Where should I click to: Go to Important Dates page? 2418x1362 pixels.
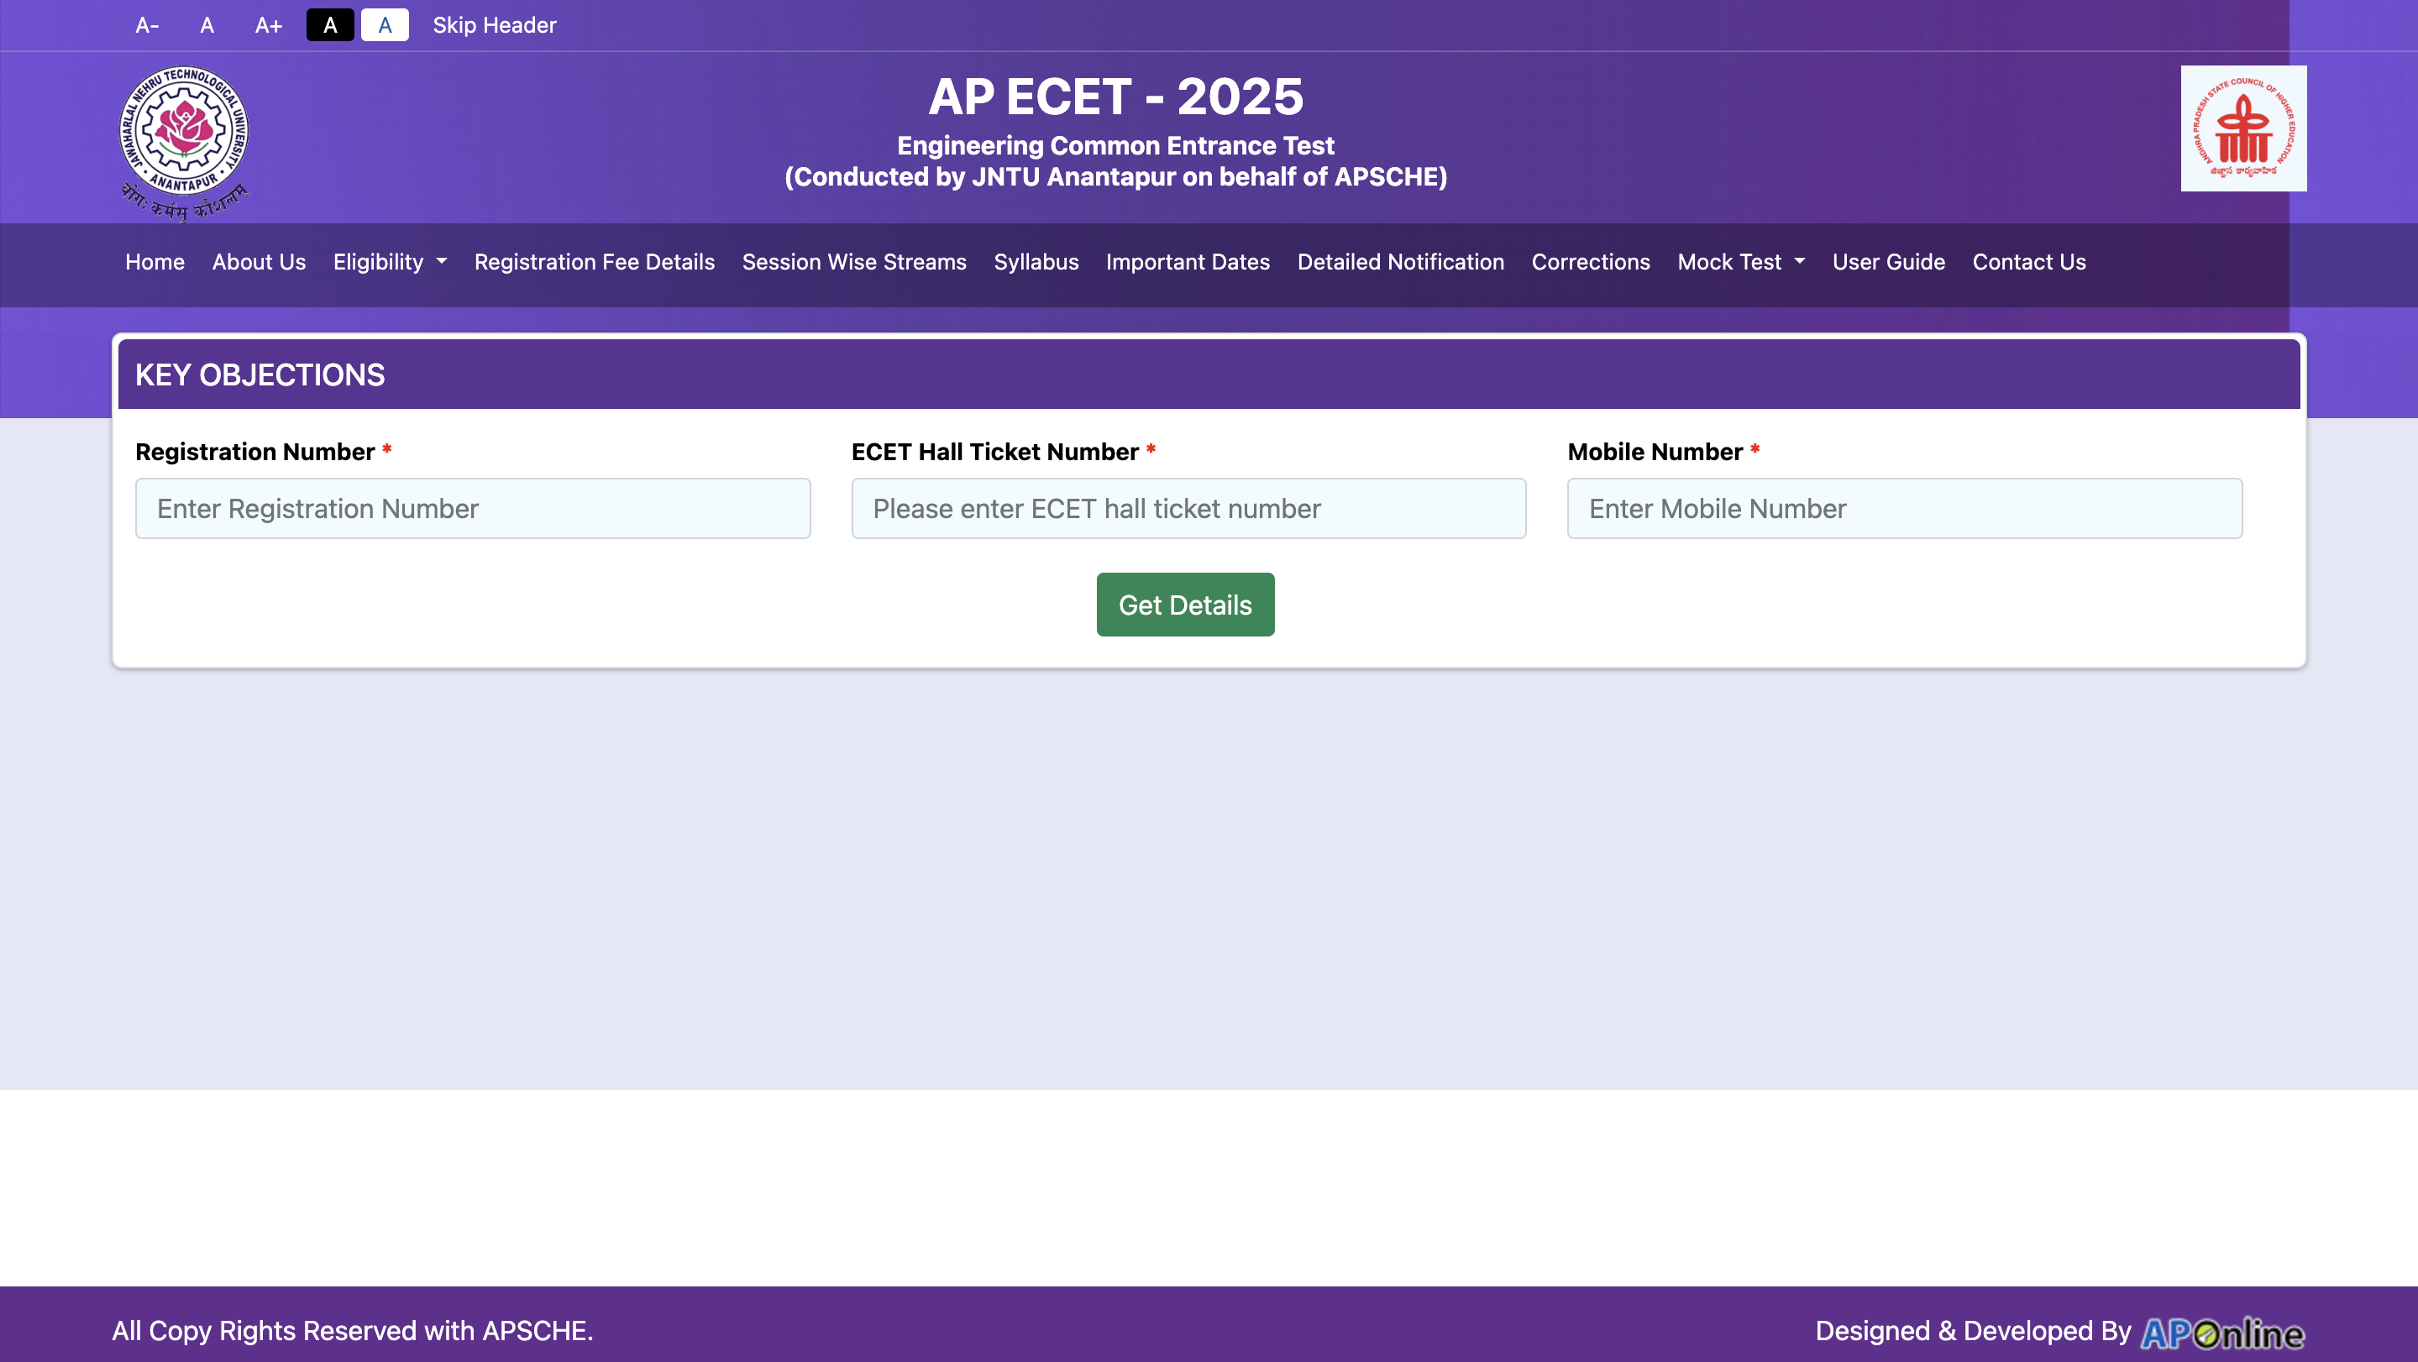coord(1188,262)
